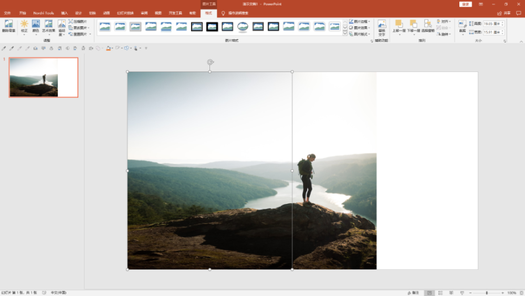The width and height of the screenshot is (525, 296).
Task: Open the Transparency (透明度) options
Action: pyautogui.click(x=61, y=27)
